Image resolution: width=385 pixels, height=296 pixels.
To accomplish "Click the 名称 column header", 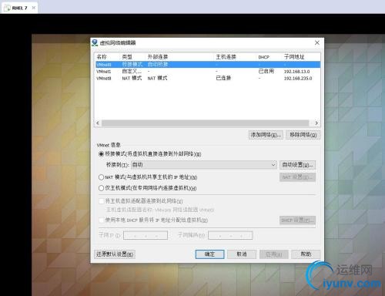I will pos(102,57).
